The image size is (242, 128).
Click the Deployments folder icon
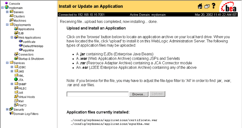pyautogui.click(x=11, y=24)
